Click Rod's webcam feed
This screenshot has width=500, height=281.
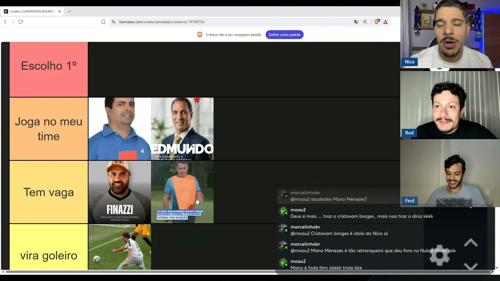pyautogui.click(x=450, y=105)
